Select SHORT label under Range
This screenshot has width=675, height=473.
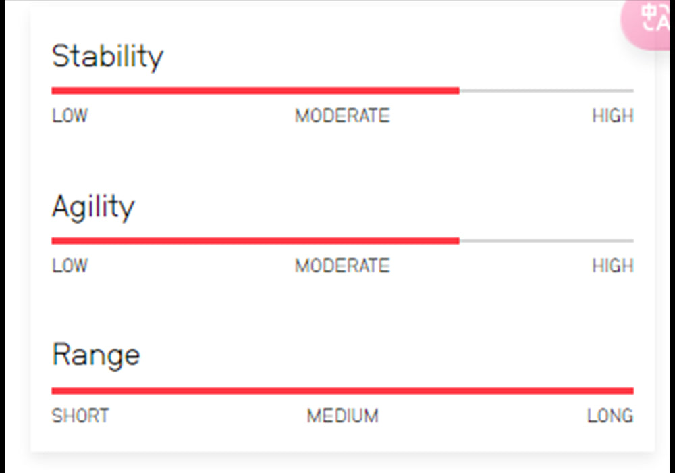(80, 416)
